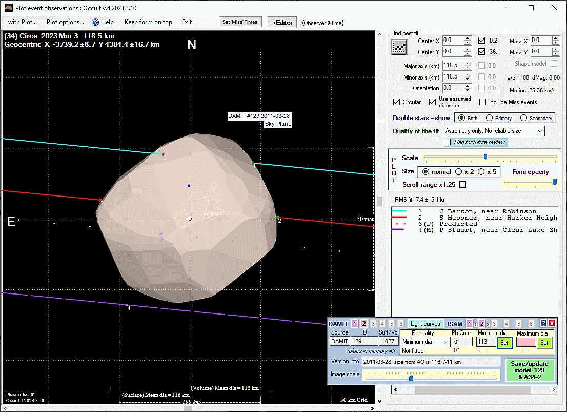Viewport: 567px width, 412px height.
Task: Select ISAM model number 1
Action: pyautogui.click(x=470, y=324)
